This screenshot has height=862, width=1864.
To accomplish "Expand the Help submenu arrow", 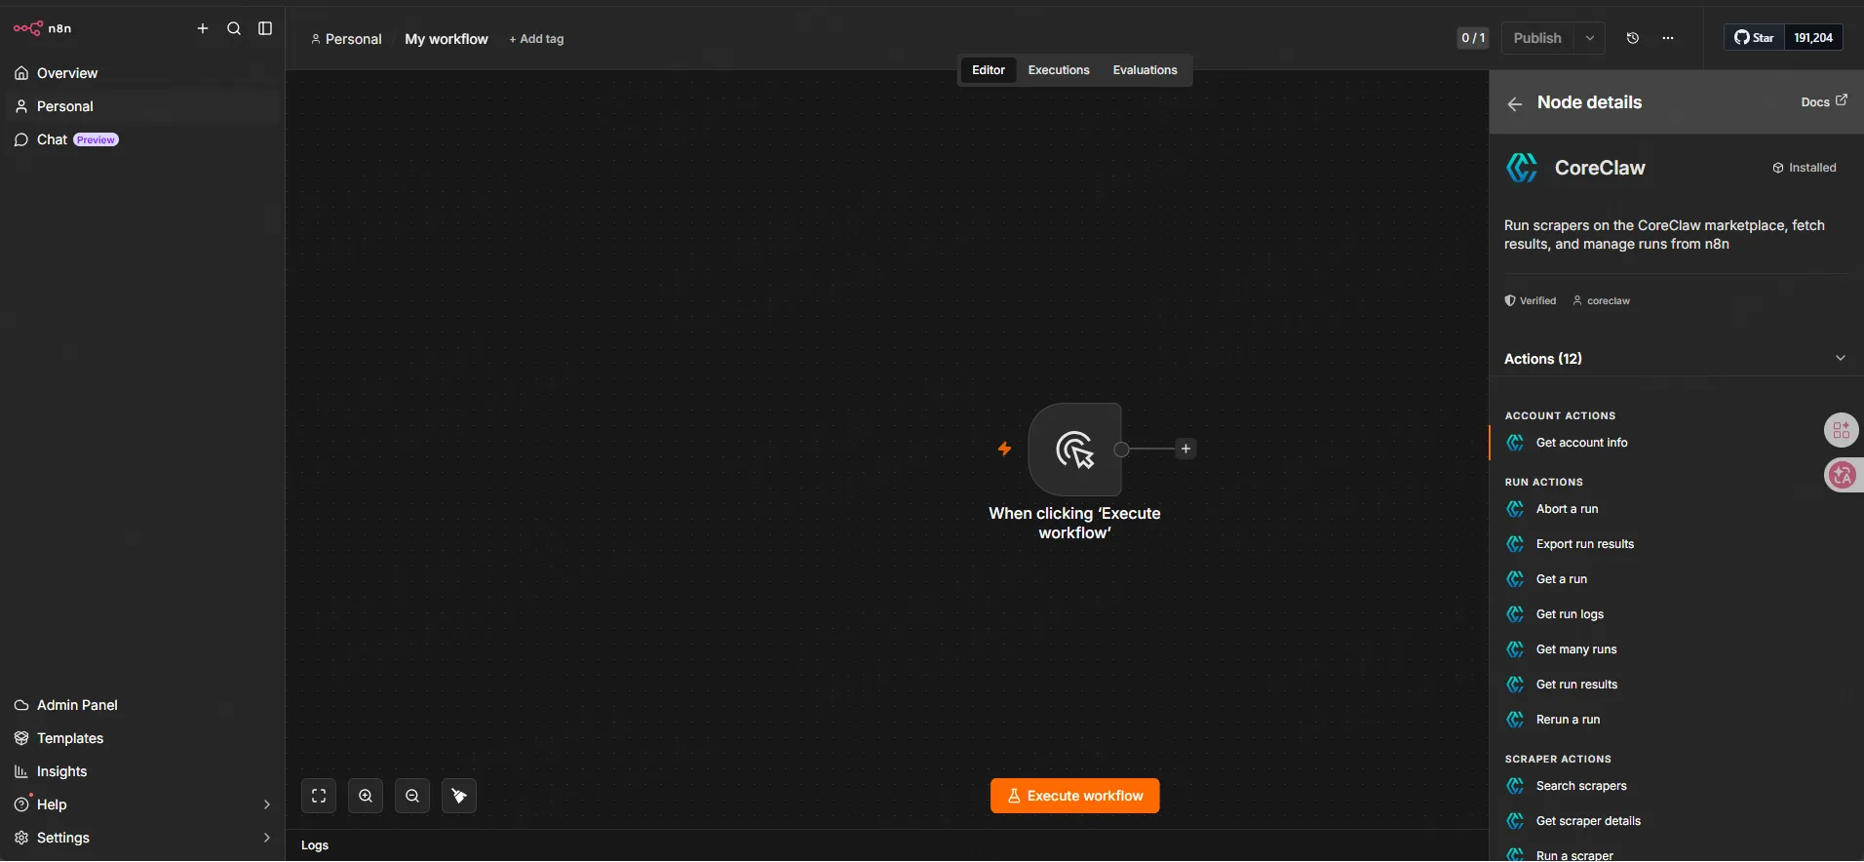I will (266, 804).
